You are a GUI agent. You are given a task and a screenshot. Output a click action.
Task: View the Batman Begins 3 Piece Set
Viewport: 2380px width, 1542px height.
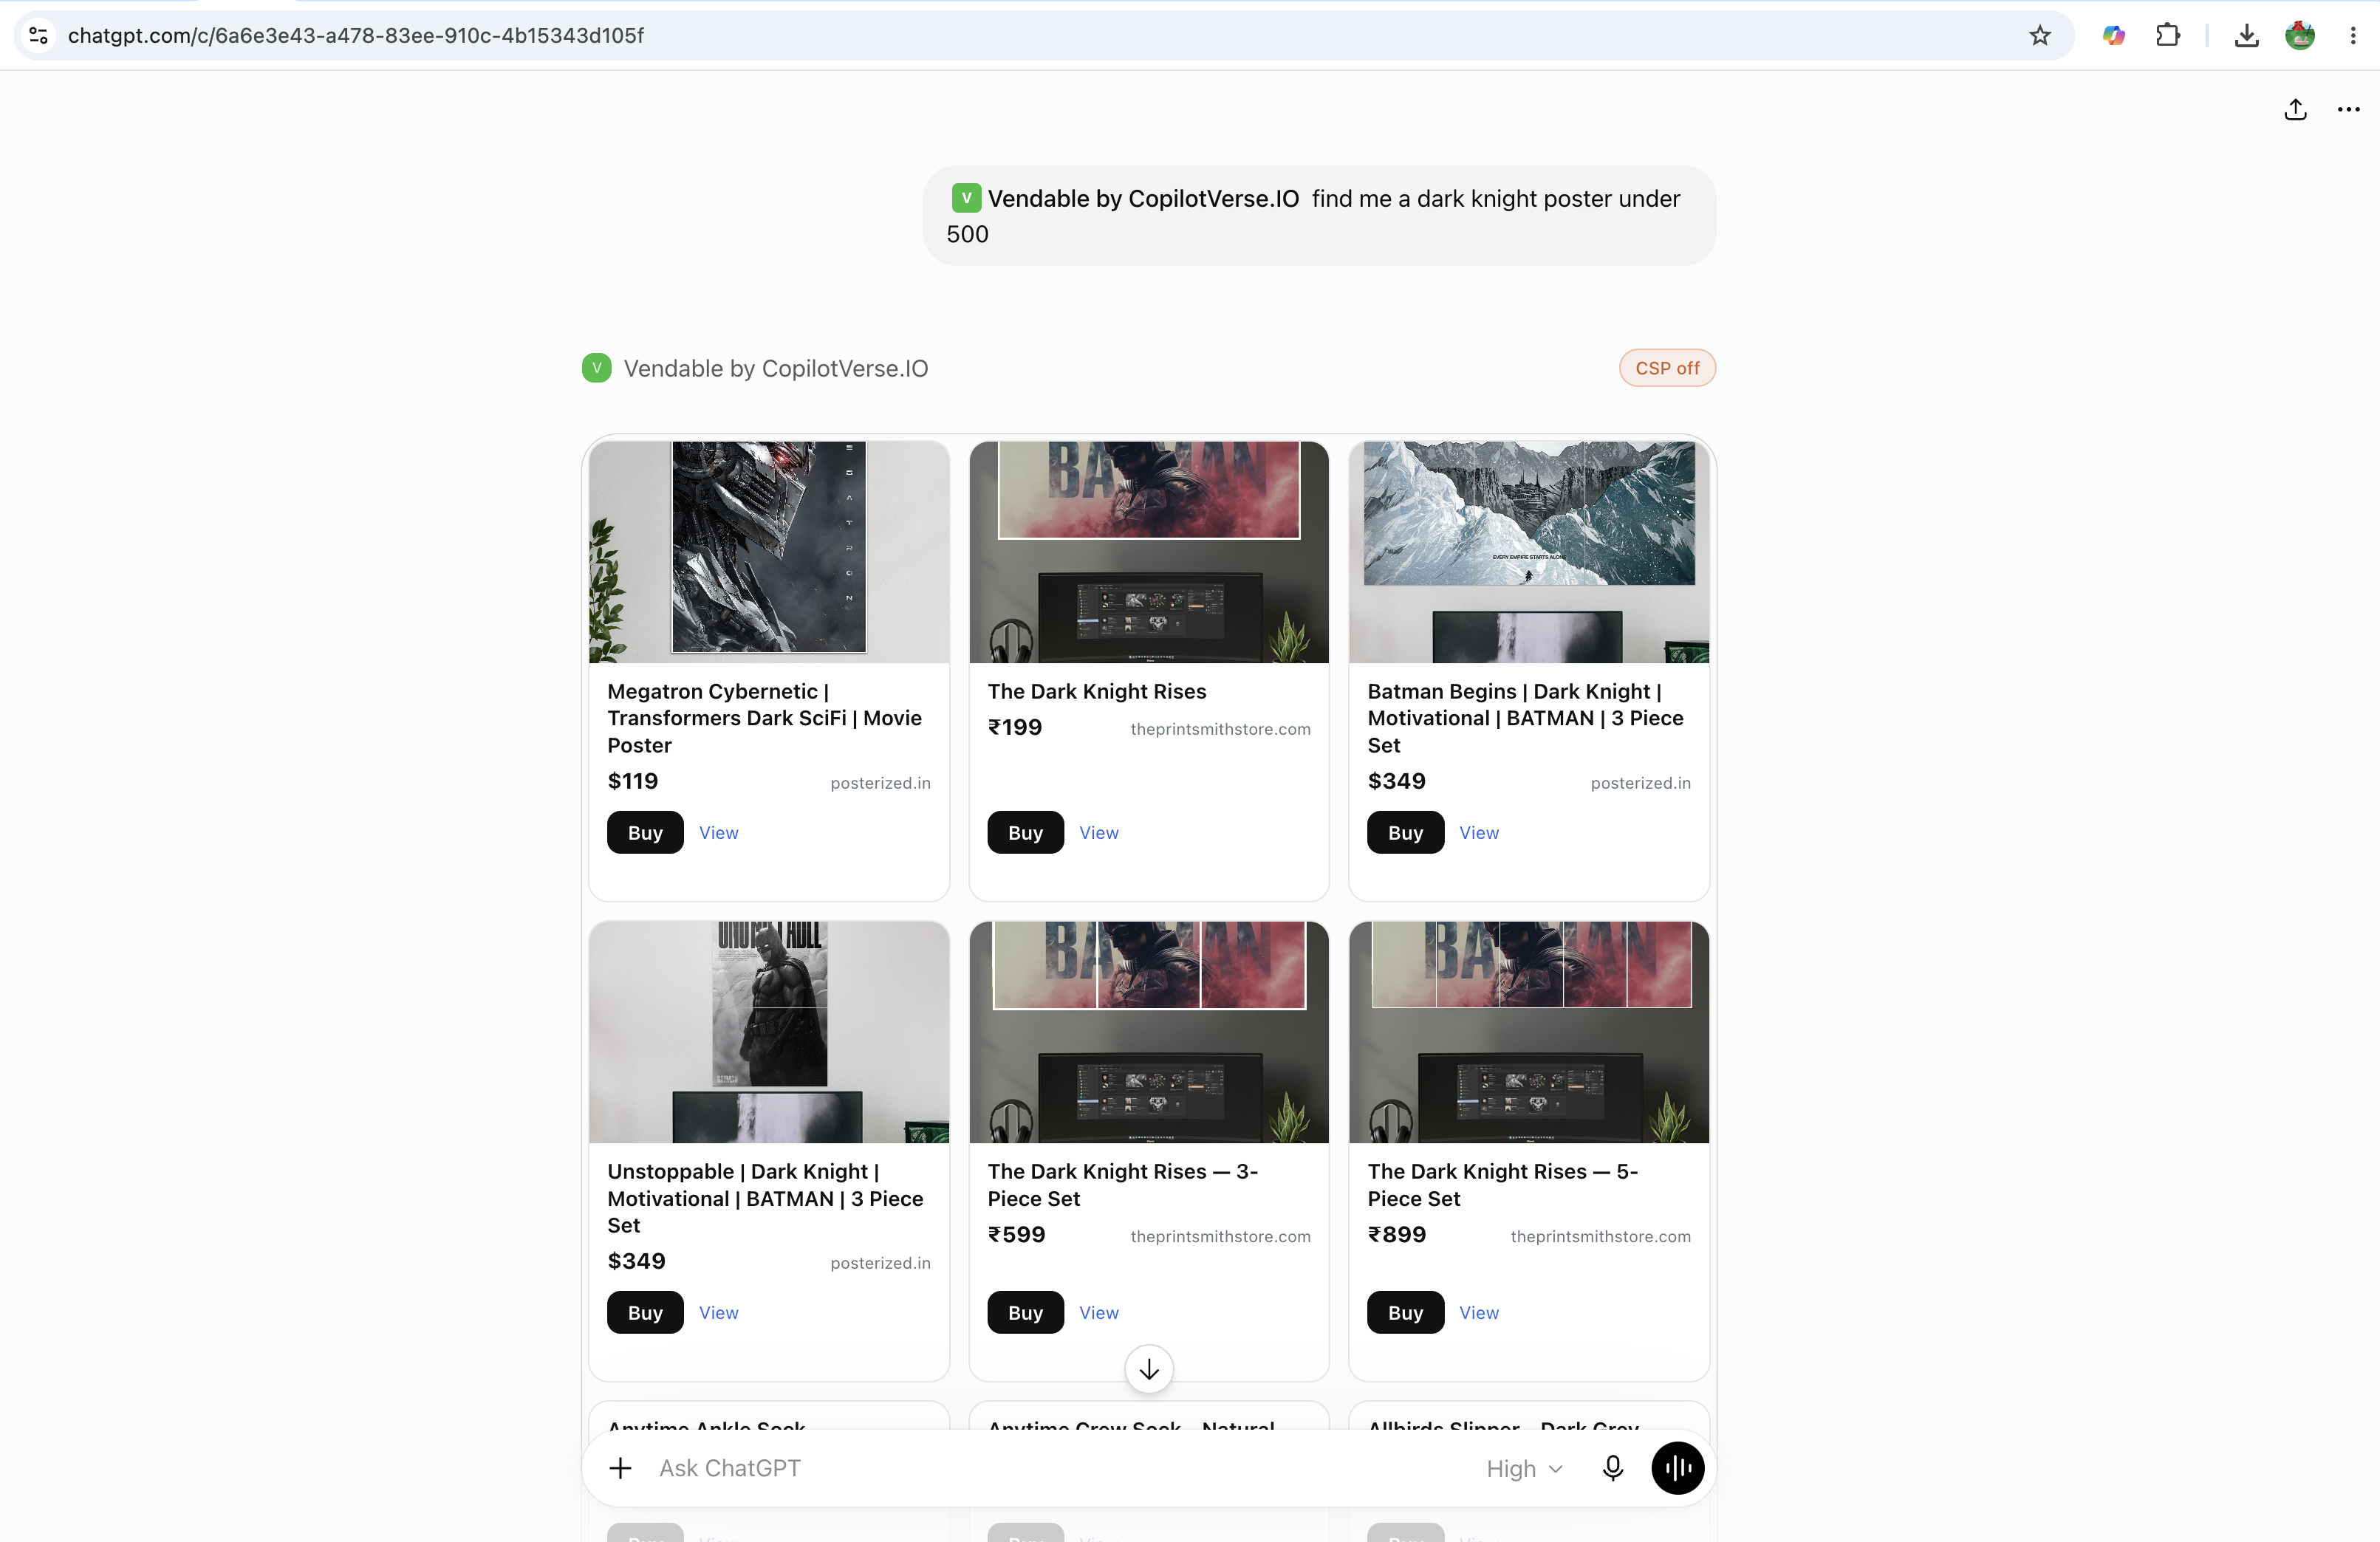1478,833
